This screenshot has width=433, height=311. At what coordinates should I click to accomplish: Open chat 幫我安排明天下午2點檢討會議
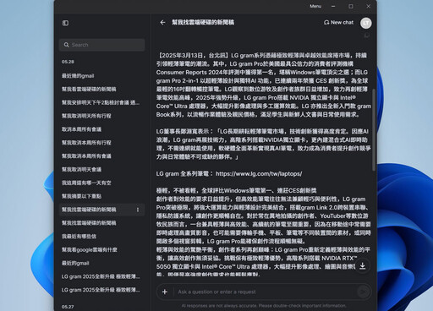(x=101, y=102)
